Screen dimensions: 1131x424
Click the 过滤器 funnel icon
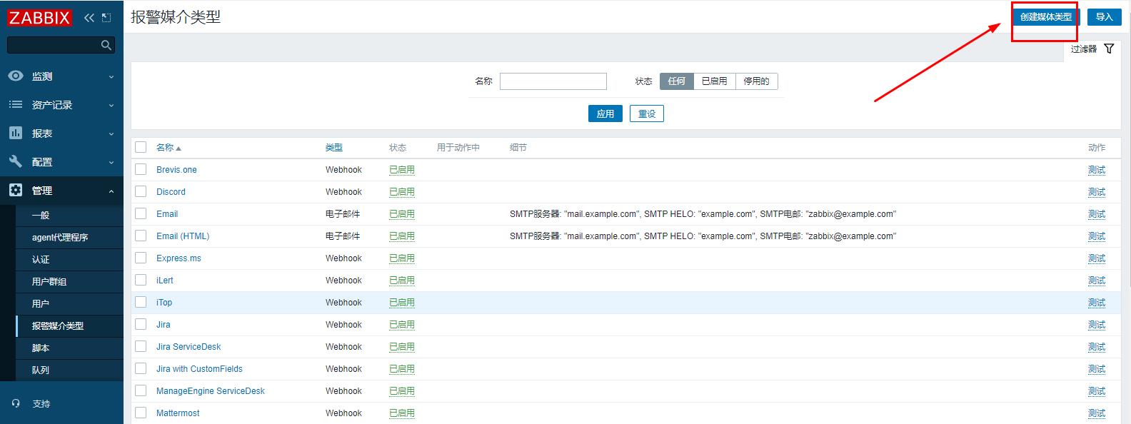tap(1109, 49)
